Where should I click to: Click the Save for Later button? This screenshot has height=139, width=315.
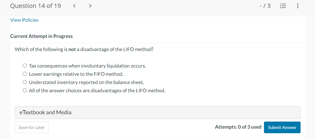click(32, 127)
